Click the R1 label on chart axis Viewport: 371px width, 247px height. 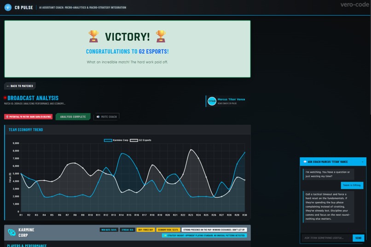[x=21, y=215]
